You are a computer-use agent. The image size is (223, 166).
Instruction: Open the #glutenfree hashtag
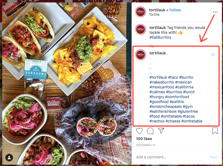point(188,111)
